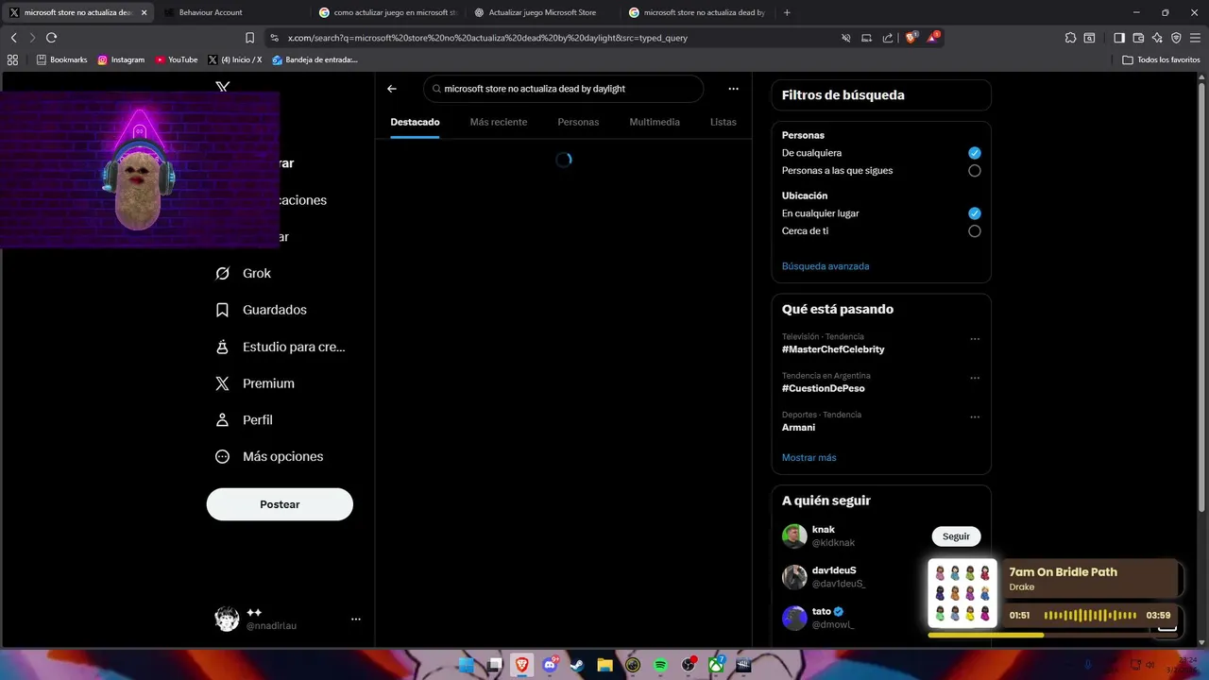Viewport: 1209px width, 680px height.
Task: Open the #MasterChefCelebrity trend
Action: (x=833, y=349)
